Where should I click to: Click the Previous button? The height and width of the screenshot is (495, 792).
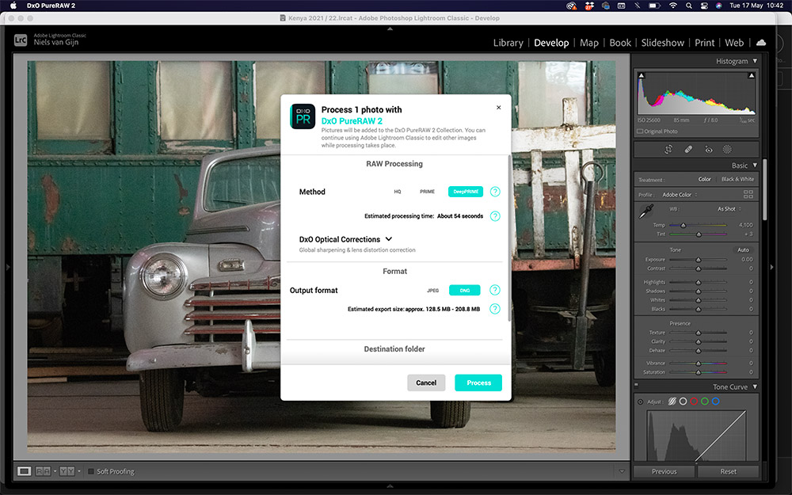[664, 471]
